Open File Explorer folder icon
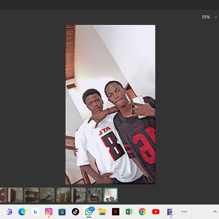 tap(102, 212)
